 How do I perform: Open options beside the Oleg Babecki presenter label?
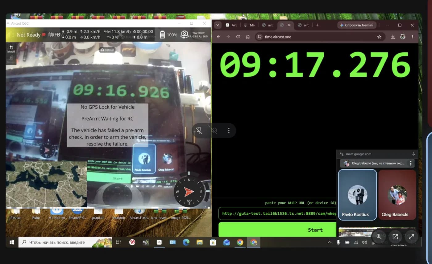(x=411, y=163)
